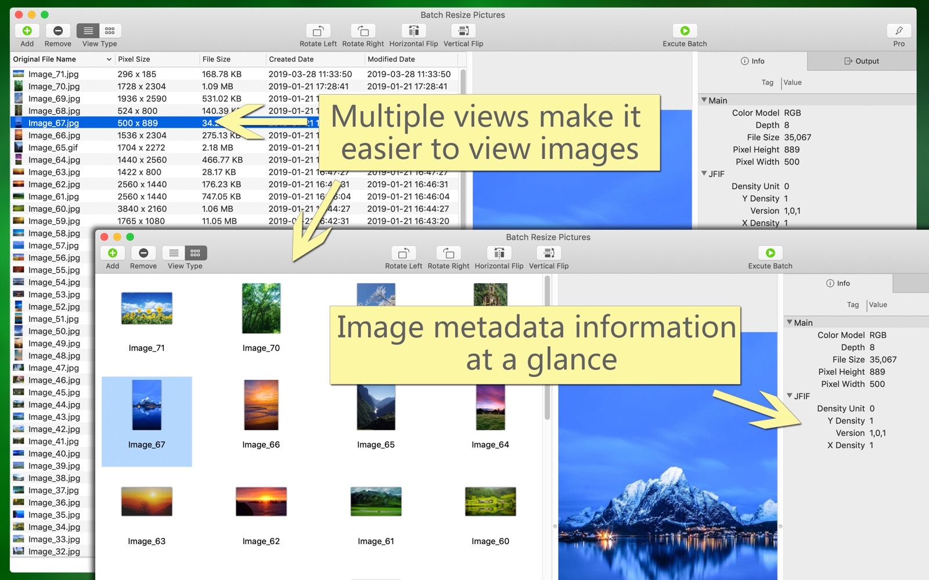Click the green Add button in back window
929x580 pixels.
[x=27, y=31]
